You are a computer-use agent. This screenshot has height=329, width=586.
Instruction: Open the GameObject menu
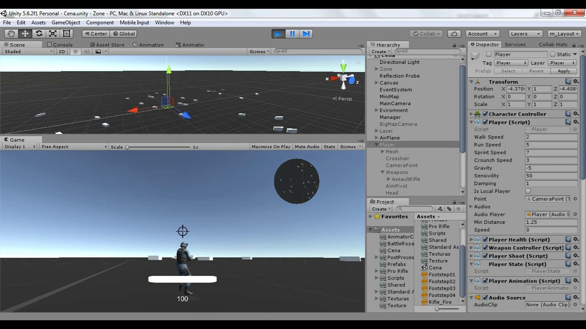(66, 22)
